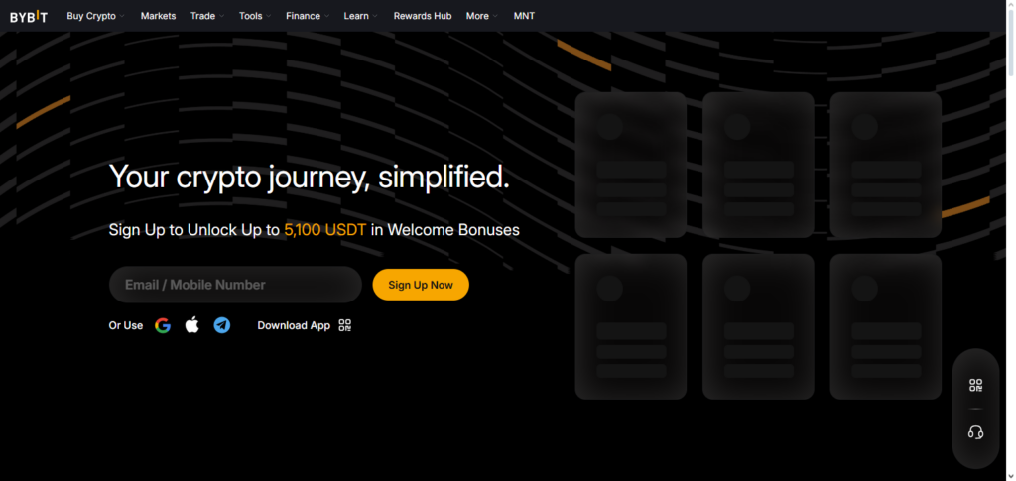Go to the Markets page

tap(158, 16)
